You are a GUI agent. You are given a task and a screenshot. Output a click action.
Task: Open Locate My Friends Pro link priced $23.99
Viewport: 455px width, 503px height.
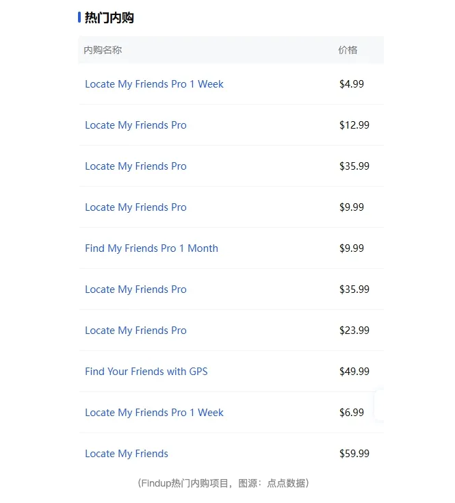(x=135, y=331)
